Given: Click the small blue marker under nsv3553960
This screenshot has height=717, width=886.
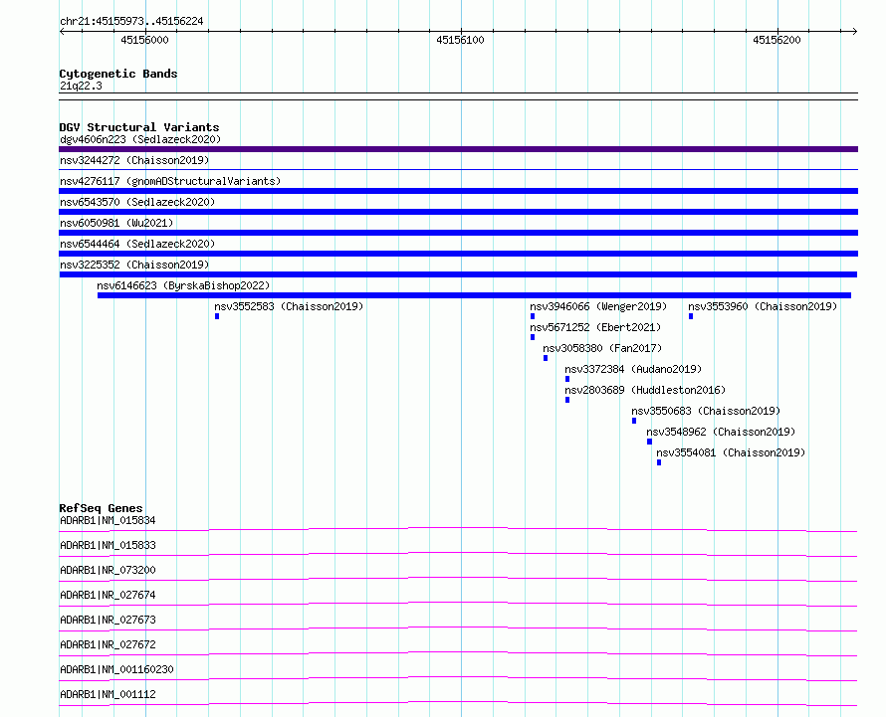Looking at the screenshot, I should [691, 316].
